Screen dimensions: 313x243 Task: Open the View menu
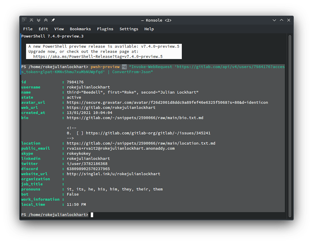(x=59, y=29)
